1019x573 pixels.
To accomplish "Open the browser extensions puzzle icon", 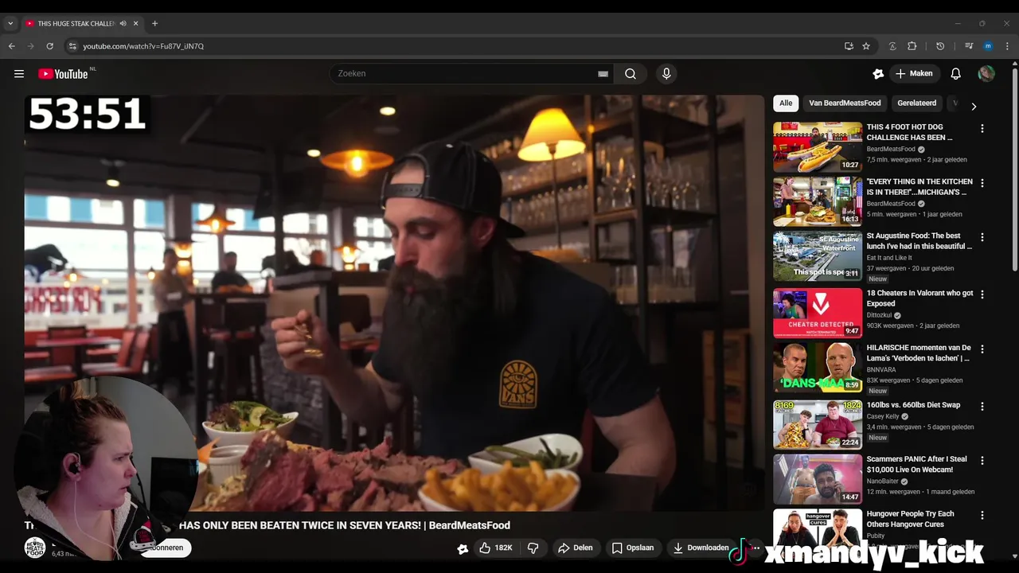I will (912, 46).
